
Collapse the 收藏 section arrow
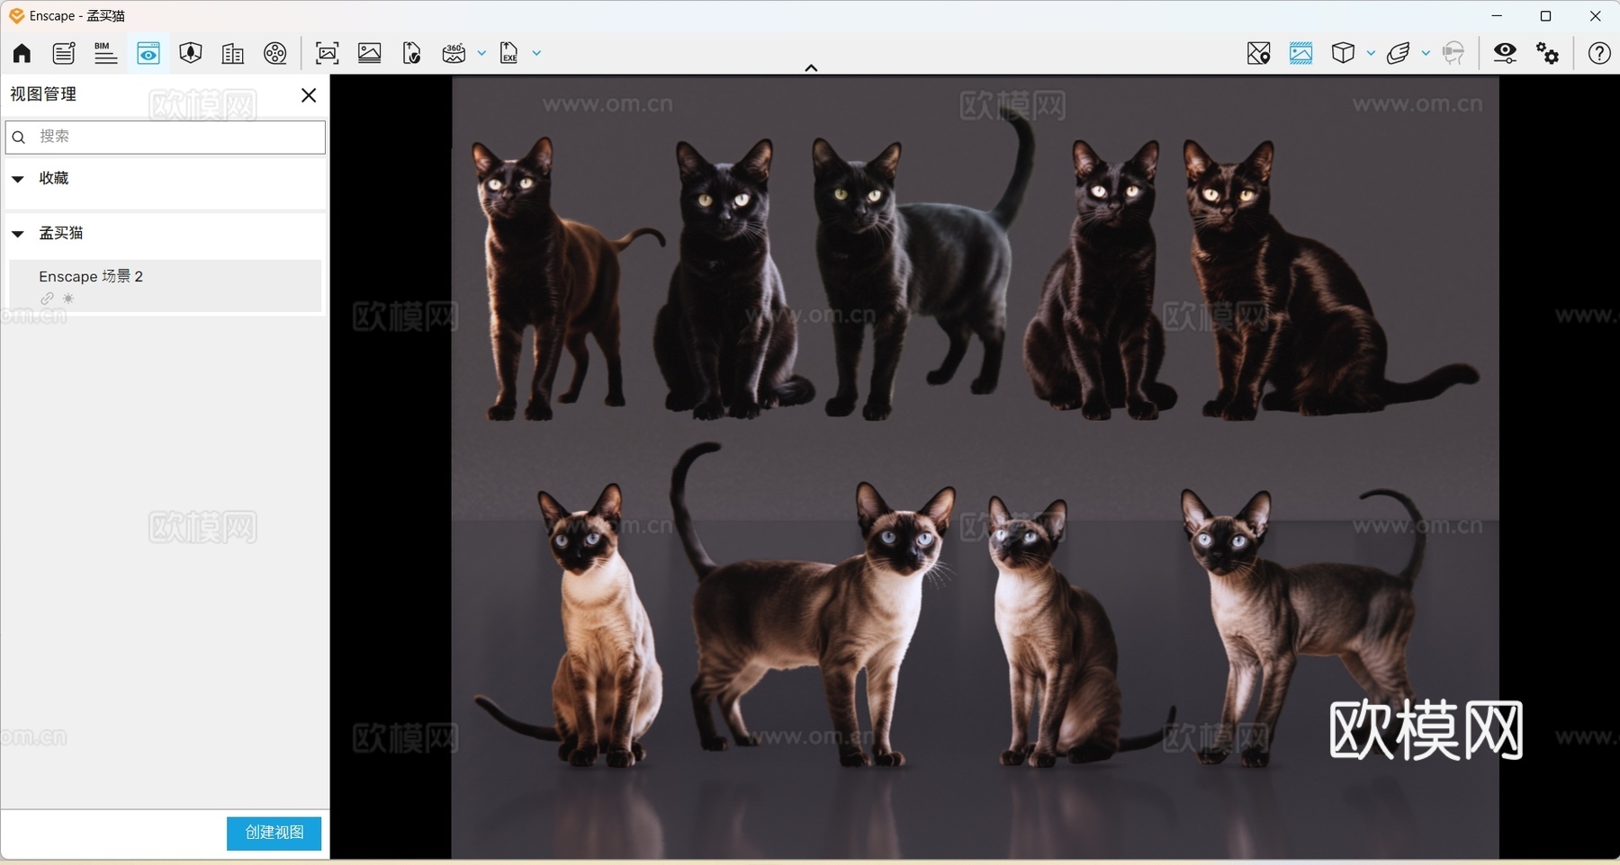coord(17,179)
